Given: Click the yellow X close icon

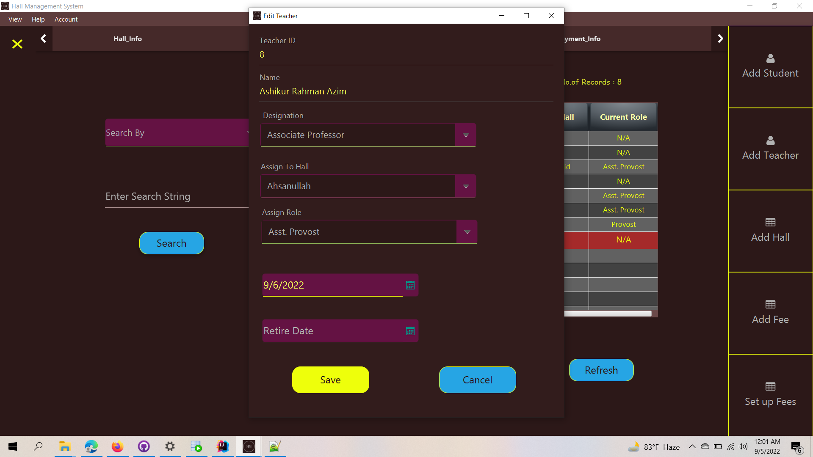Looking at the screenshot, I should tap(17, 44).
